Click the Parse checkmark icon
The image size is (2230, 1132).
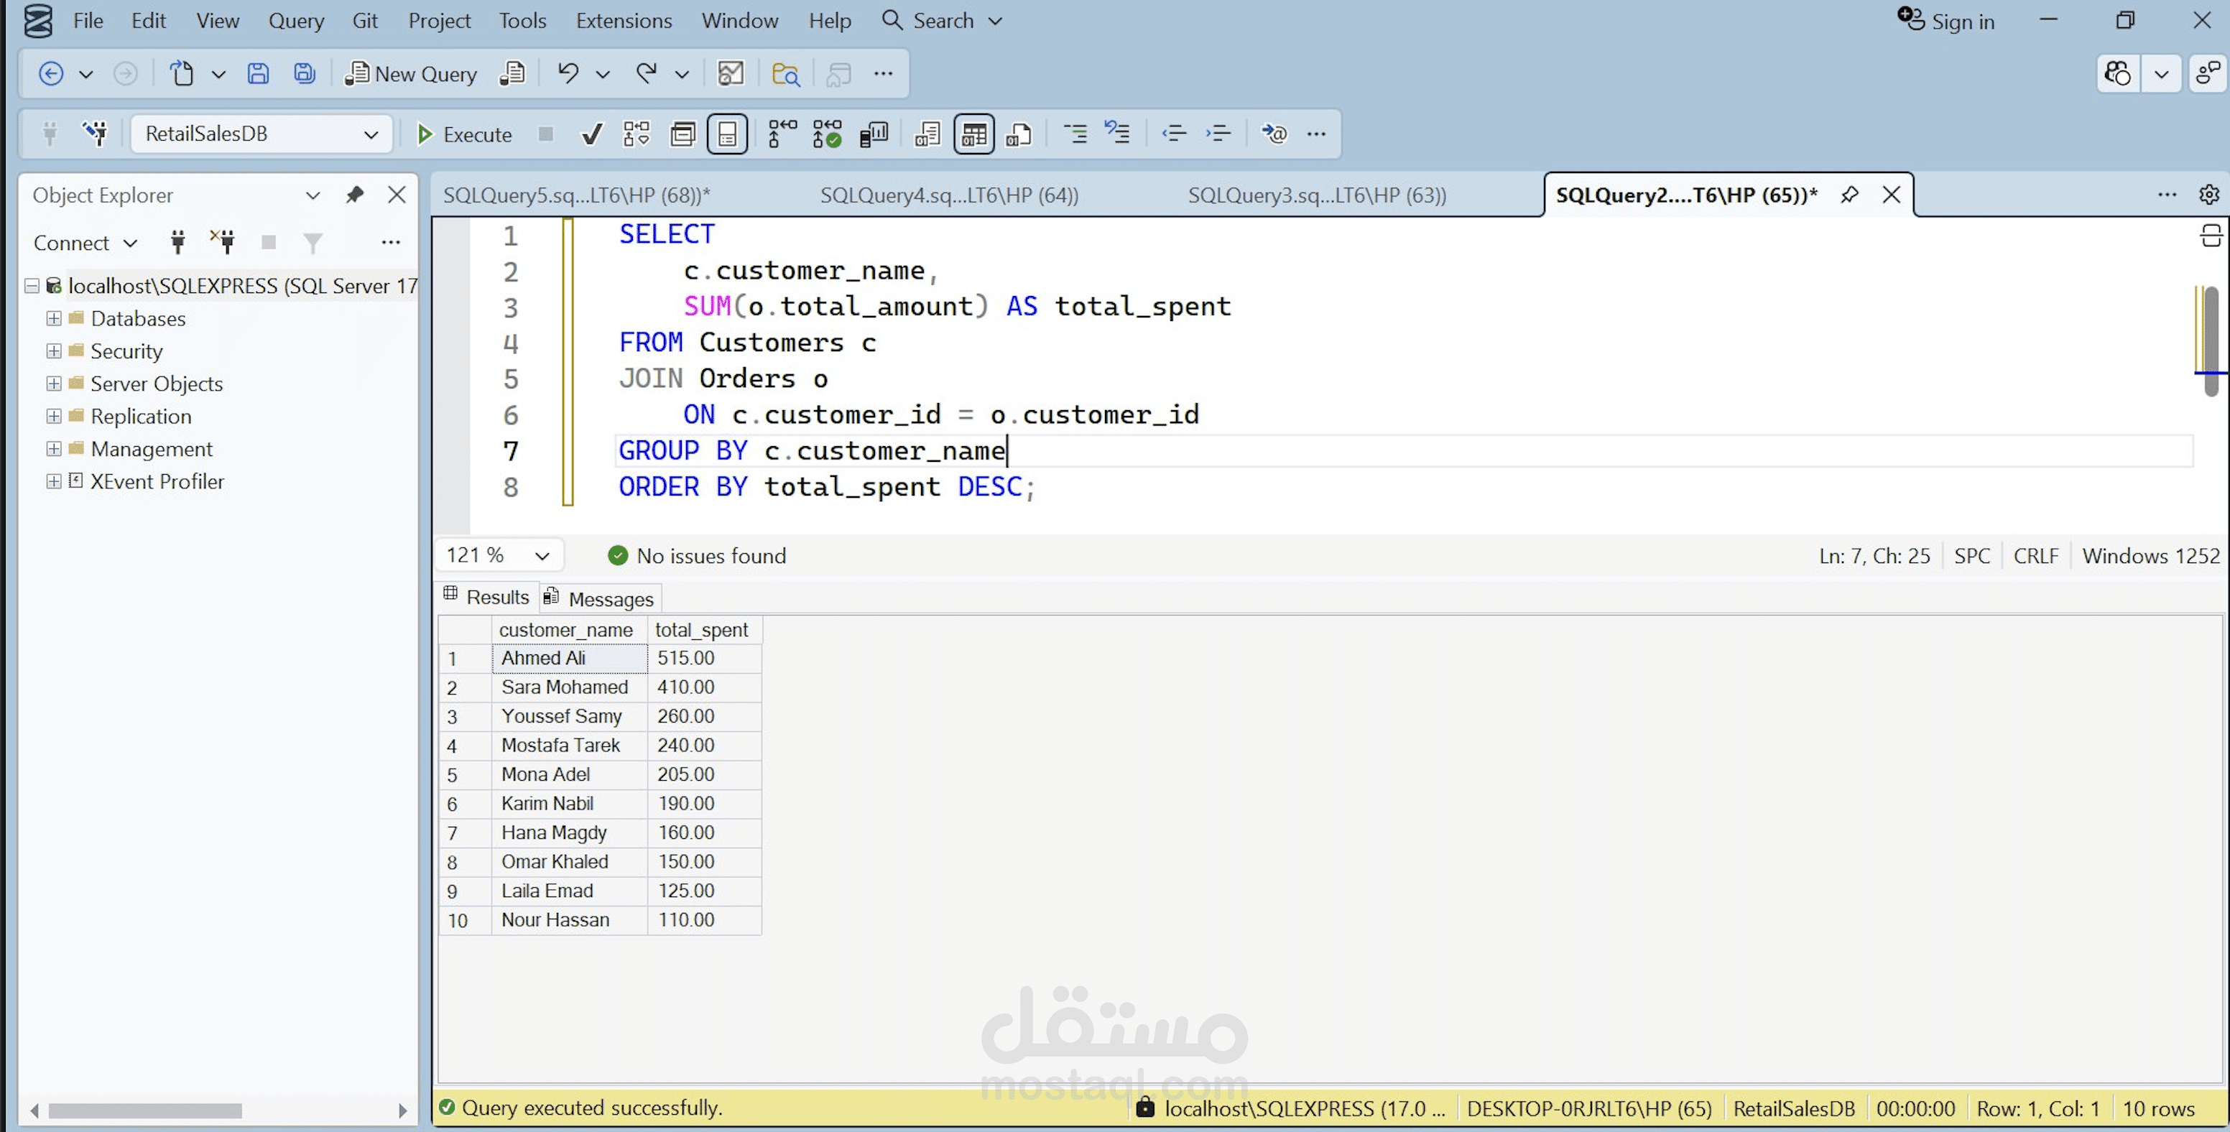pyautogui.click(x=592, y=134)
